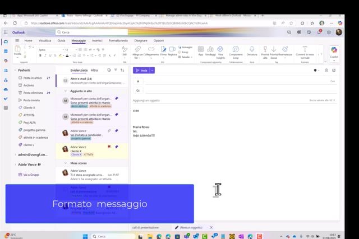
Task: Open the app launcher grid icon
Action: click(x=6, y=32)
